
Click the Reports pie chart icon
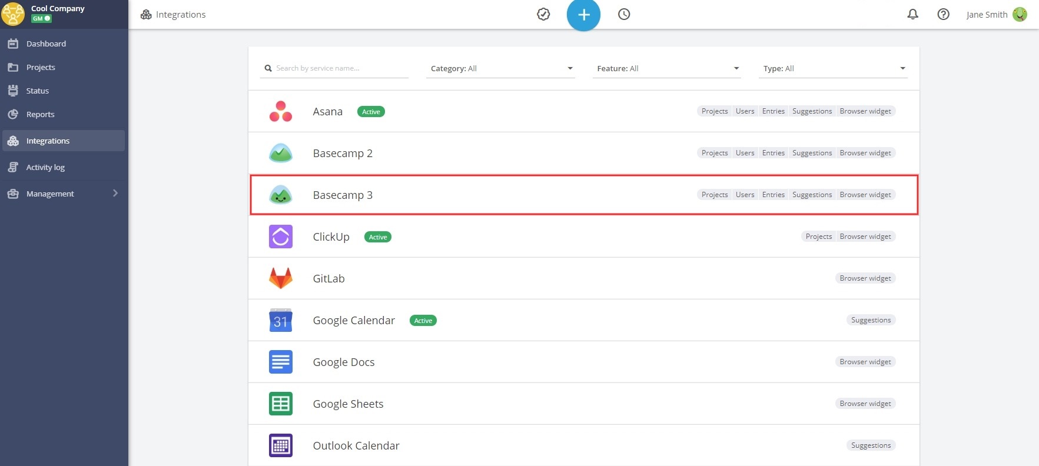(x=13, y=114)
